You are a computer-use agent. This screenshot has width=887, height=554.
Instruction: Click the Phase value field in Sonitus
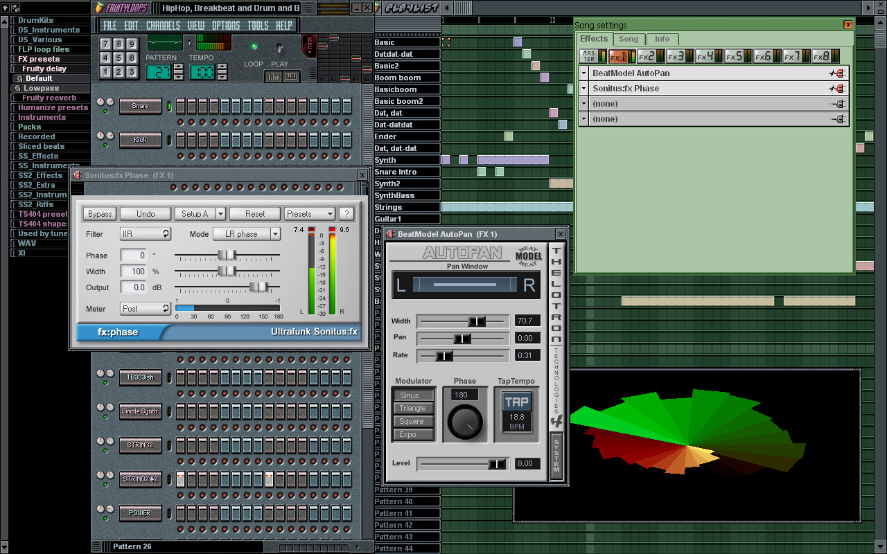[x=134, y=256]
